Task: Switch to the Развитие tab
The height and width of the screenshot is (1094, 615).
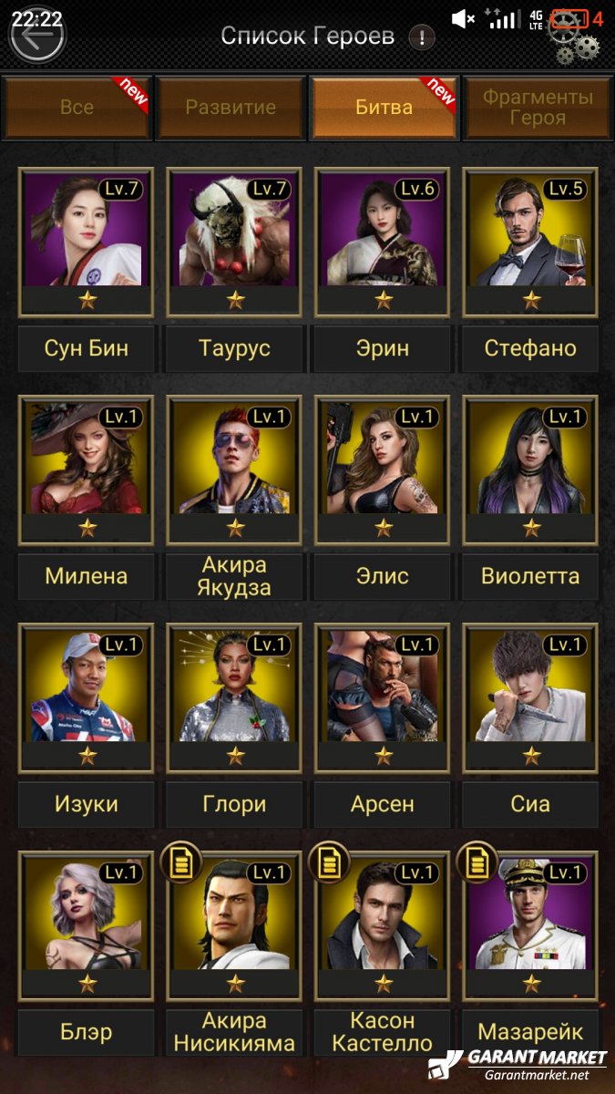Action: pos(231,108)
